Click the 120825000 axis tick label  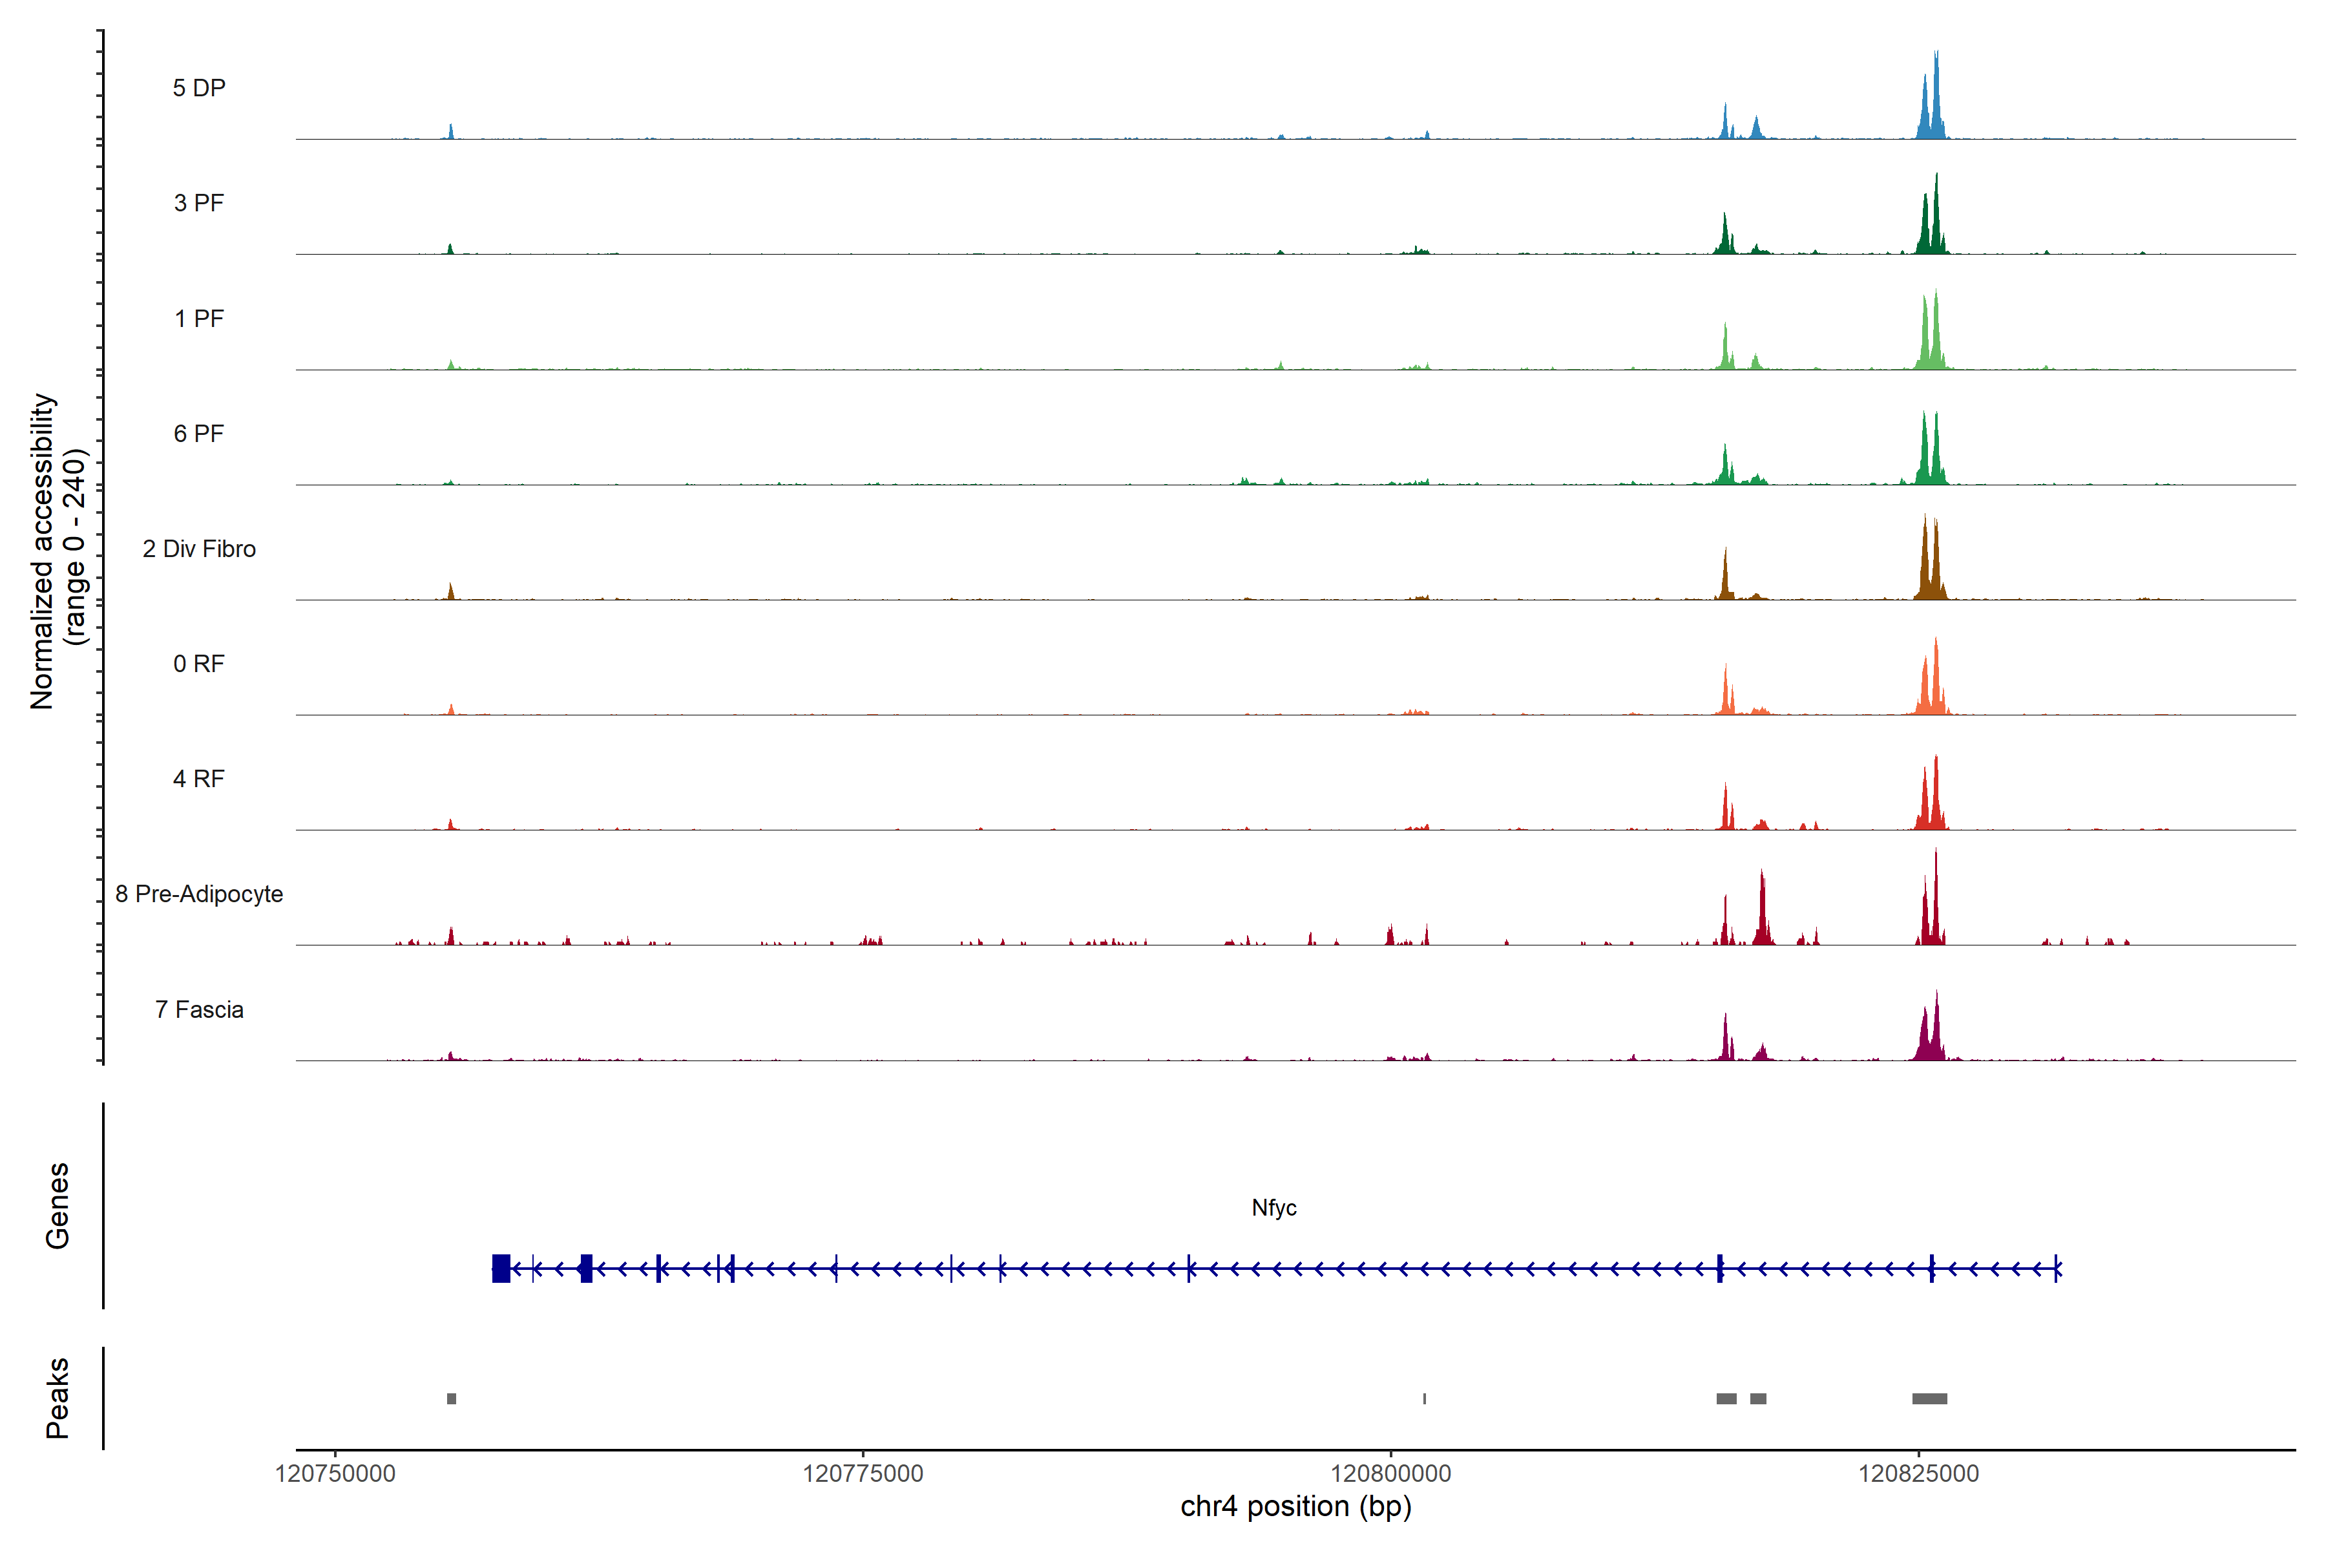(x=1918, y=1473)
